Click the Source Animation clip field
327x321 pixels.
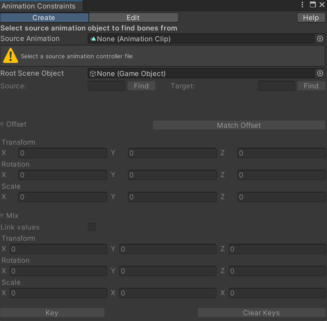pos(201,39)
